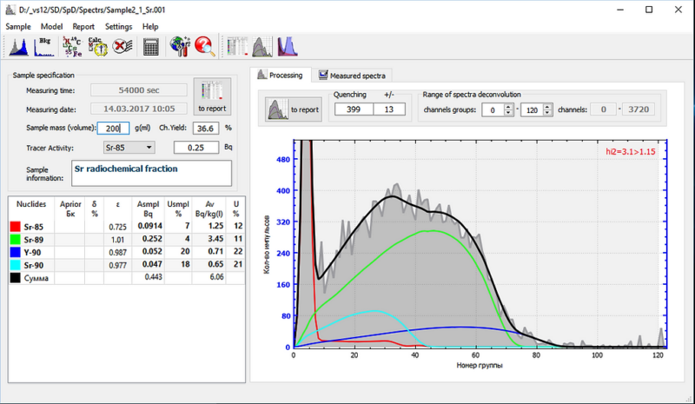Click the red X list icon
The height and width of the screenshot is (404, 695).
point(122,46)
